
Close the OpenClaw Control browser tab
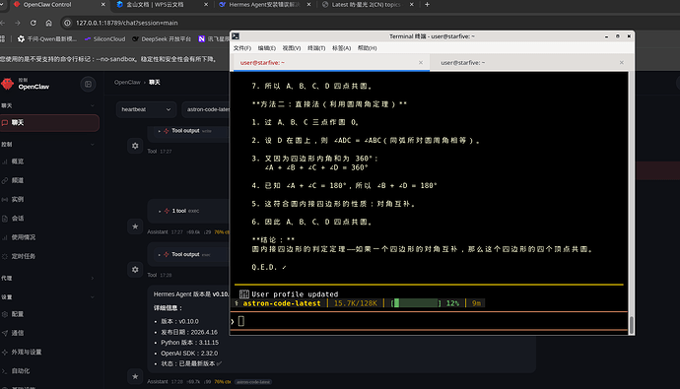(103, 5)
